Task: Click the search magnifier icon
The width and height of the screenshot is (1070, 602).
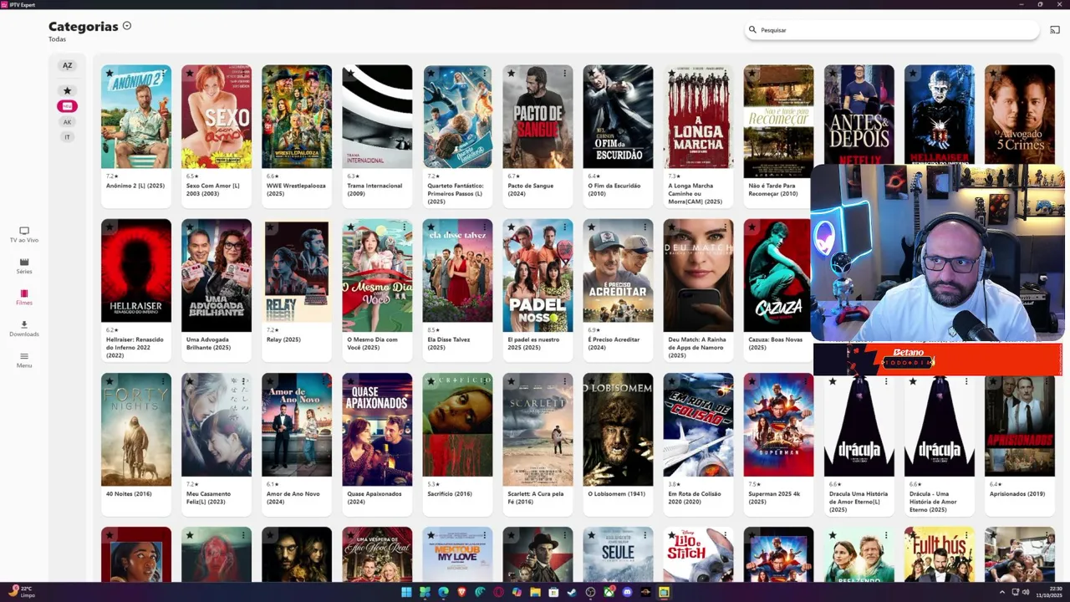Action: (x=752, y=30)
